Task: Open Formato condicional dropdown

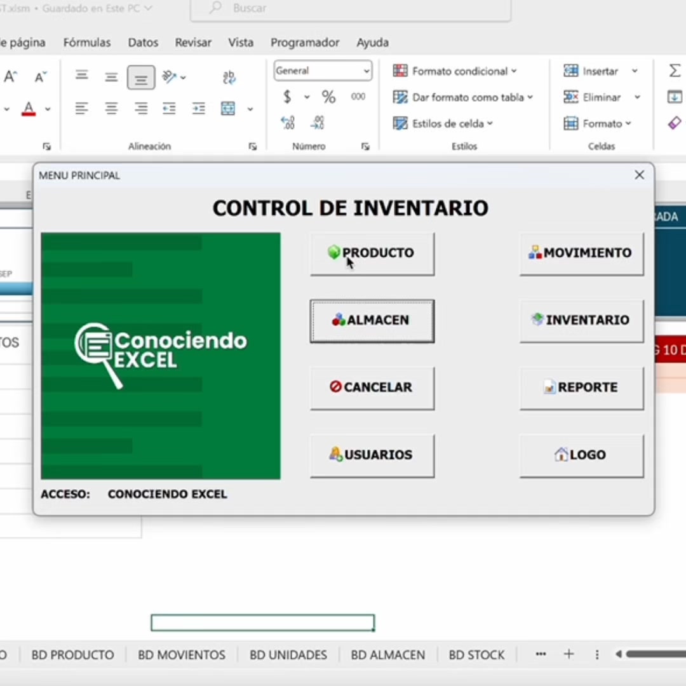Action: pyautogui.click(x=455, y=71)
